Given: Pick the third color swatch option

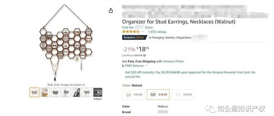Looking at the screenshot, I should tap(183, 95).
